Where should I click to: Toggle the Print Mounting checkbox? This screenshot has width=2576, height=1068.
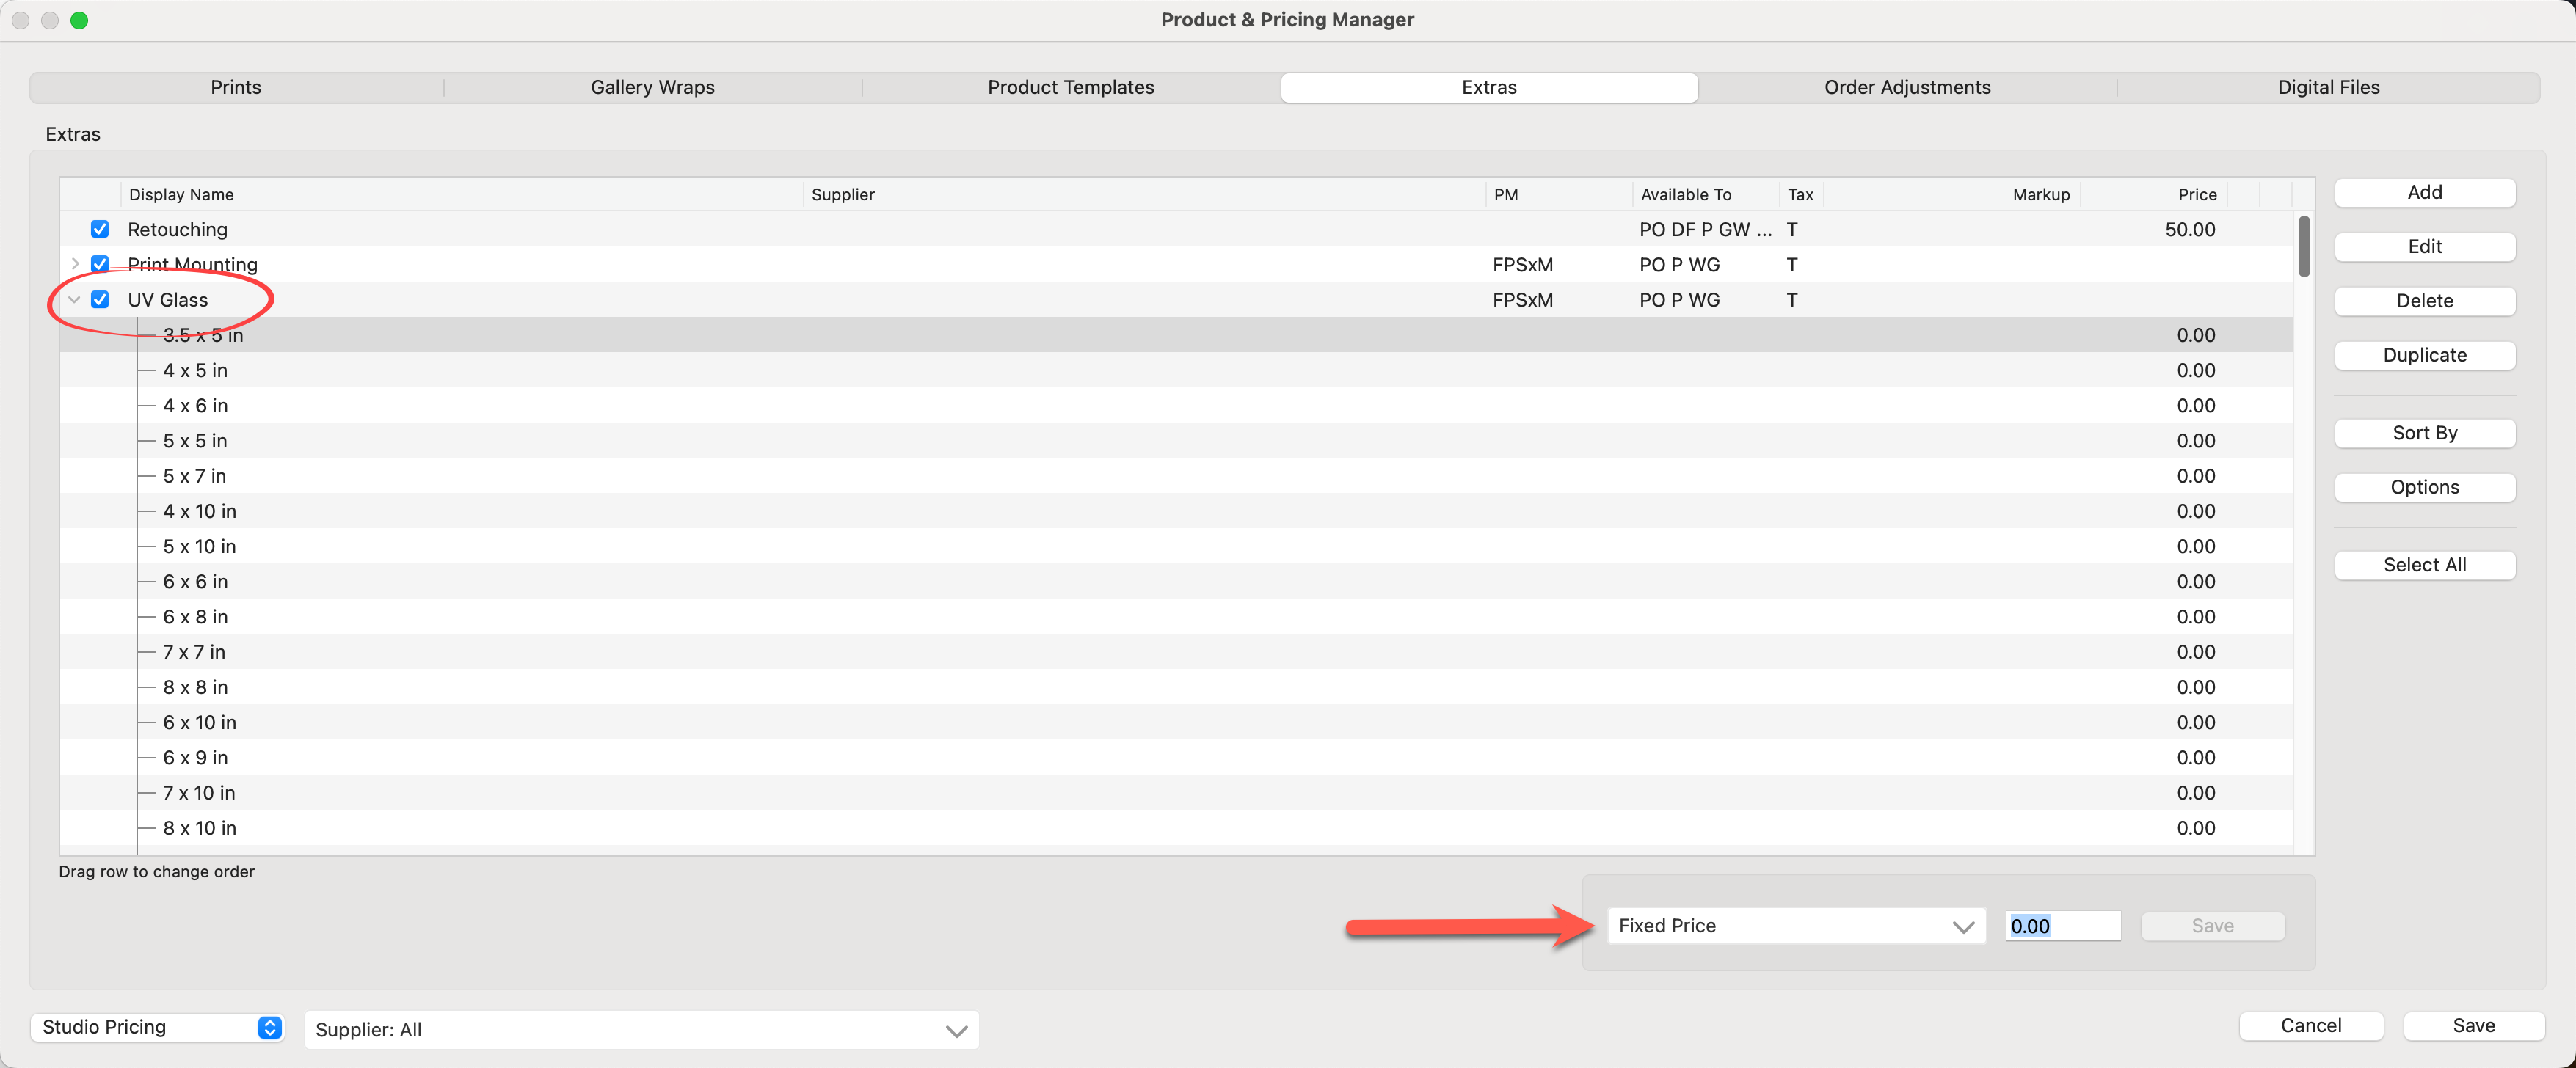click(100, 264)
